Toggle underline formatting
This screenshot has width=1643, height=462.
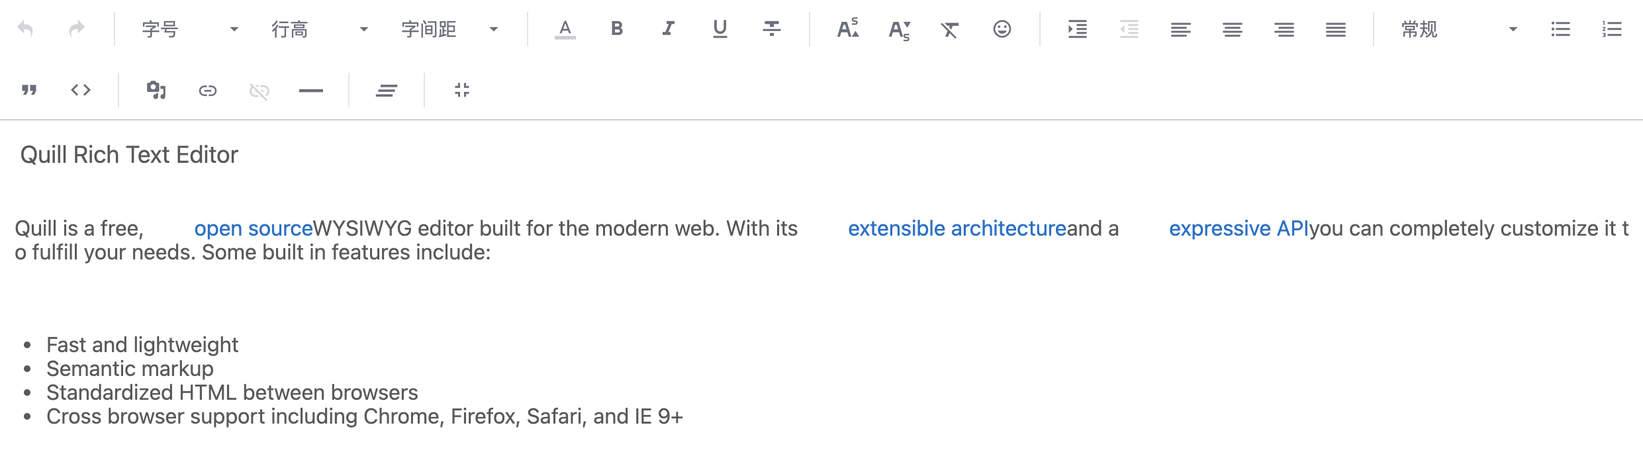720,29
